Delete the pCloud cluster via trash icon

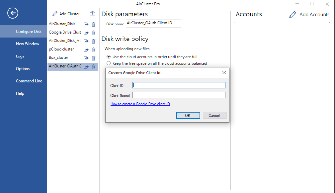click(94, 50)
